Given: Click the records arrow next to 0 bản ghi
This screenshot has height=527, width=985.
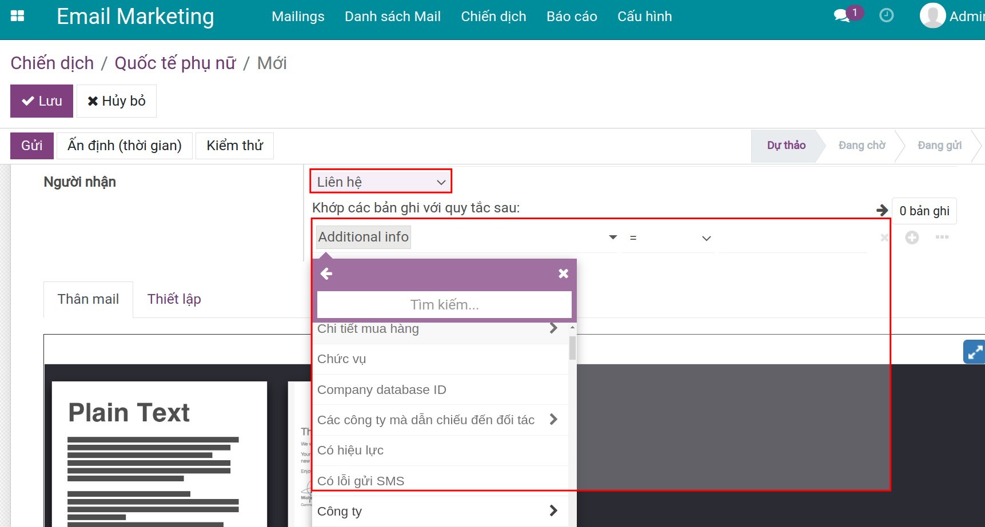Looking at the screenshot, I should coord(882,211).
